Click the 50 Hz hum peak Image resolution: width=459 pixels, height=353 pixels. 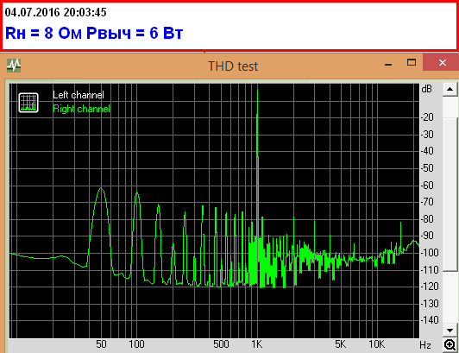click(101, 188)
